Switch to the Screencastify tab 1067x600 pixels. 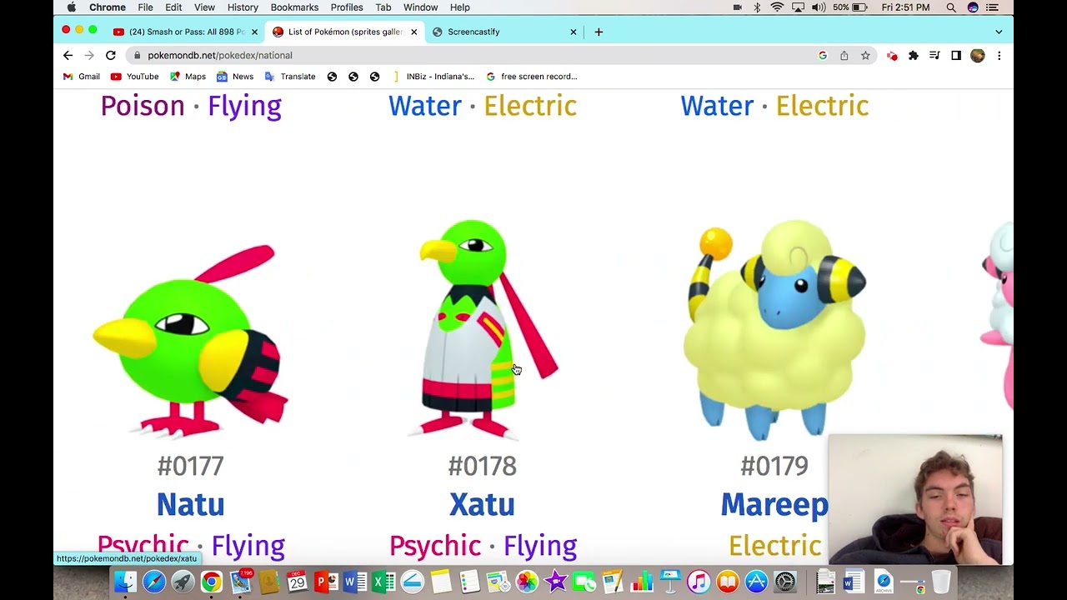(504, 32)
